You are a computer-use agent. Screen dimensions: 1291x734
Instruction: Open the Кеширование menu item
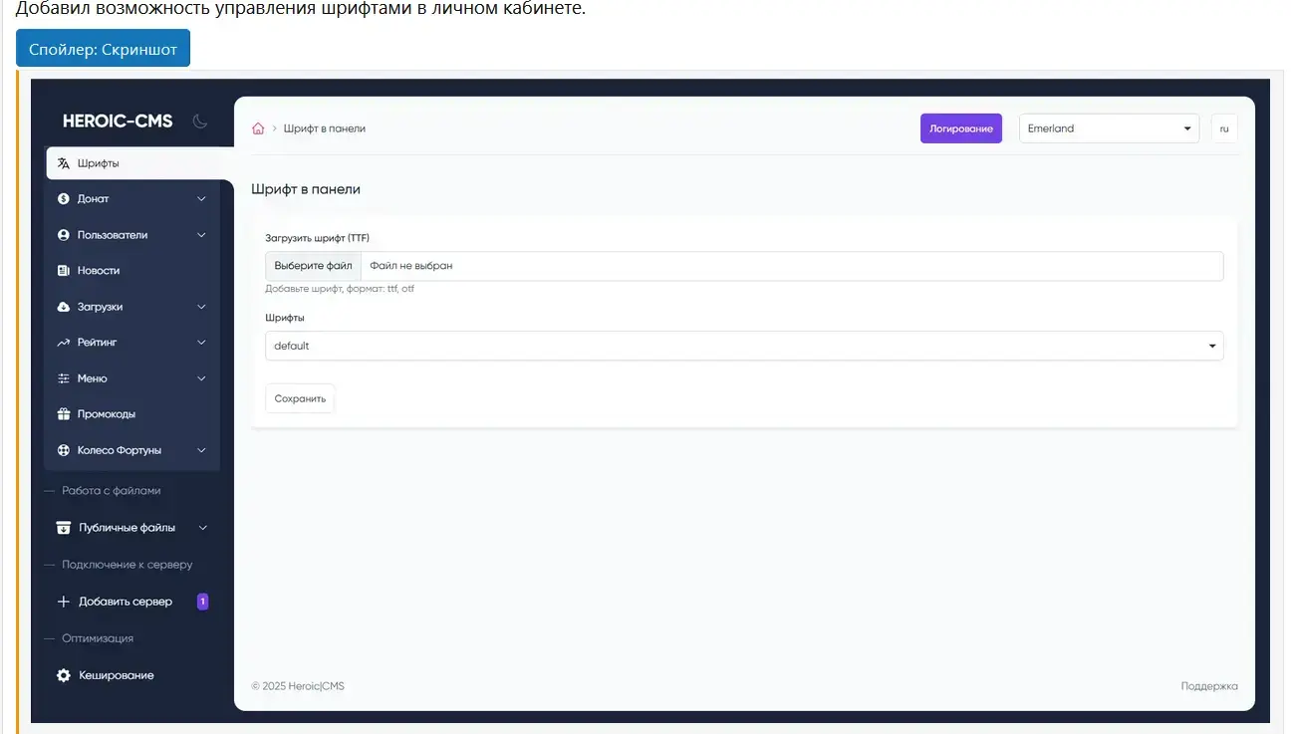(131, 675)
